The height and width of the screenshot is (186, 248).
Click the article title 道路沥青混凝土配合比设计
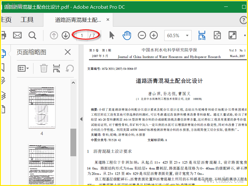pyautogui.click(x=169, y=81)
